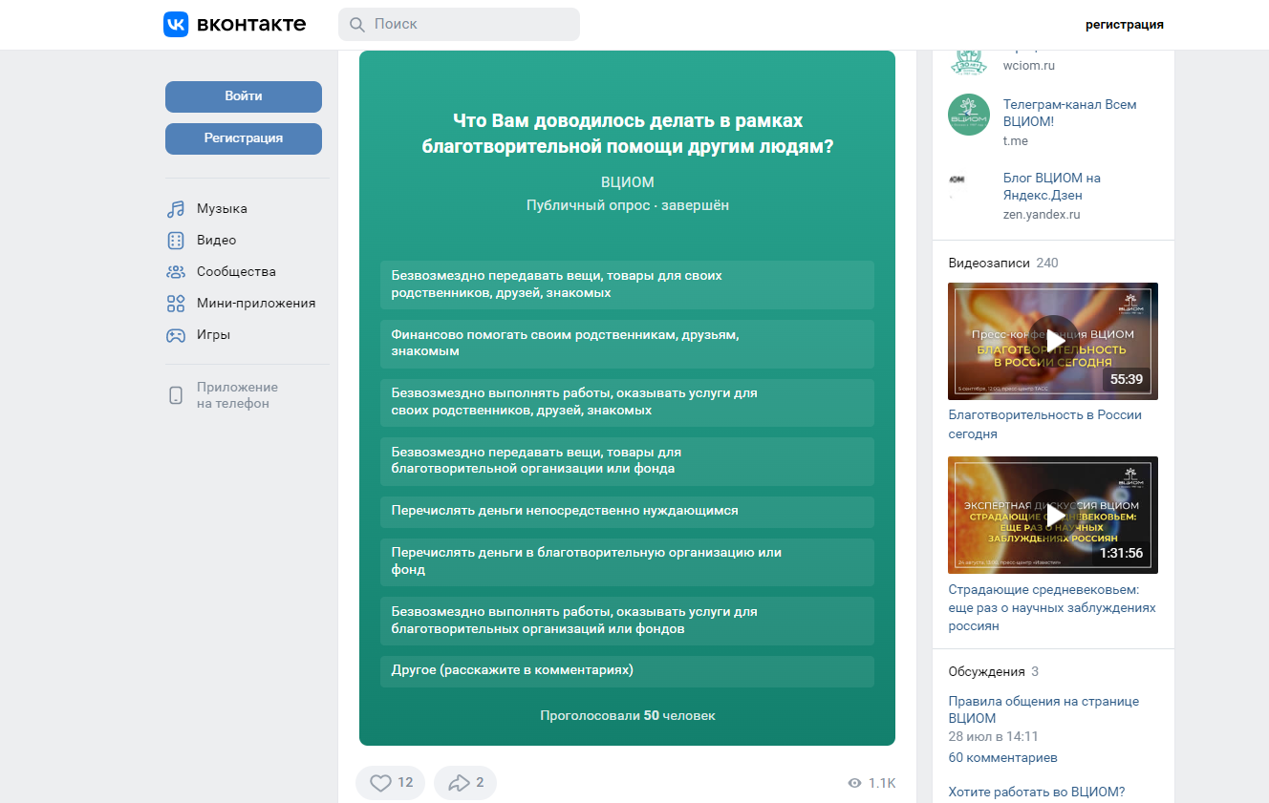Open the Mini-apps icon
1269x803 pixels.
click(x=176, y=304)
